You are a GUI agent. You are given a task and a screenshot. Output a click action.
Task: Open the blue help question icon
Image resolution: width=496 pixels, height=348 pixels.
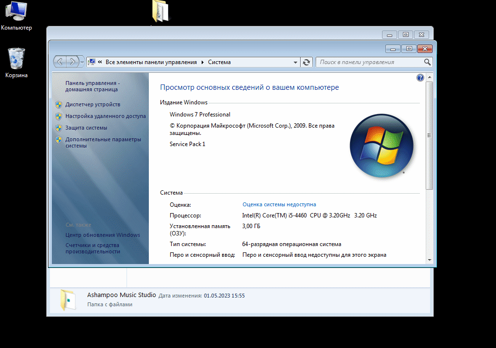click(420, 78)
